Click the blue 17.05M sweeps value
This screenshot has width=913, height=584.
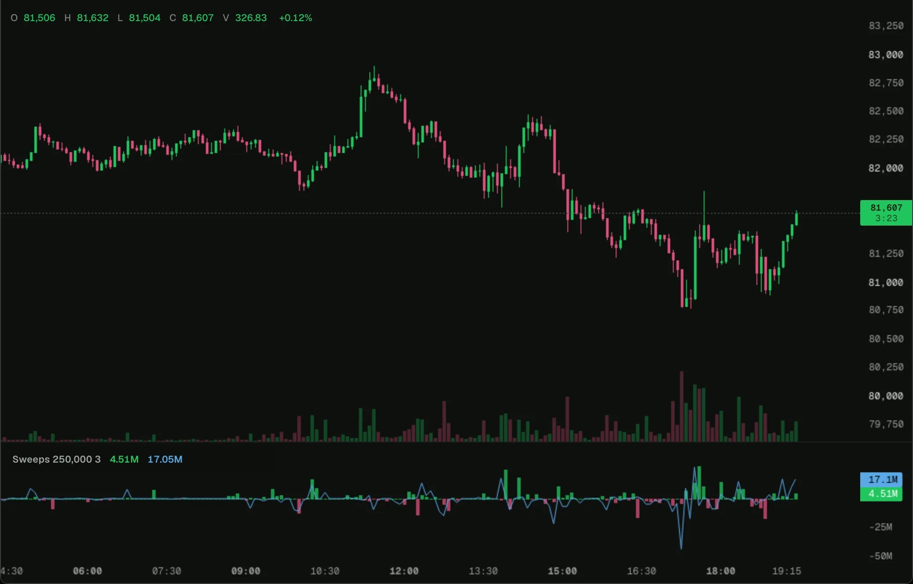point(165,459)
